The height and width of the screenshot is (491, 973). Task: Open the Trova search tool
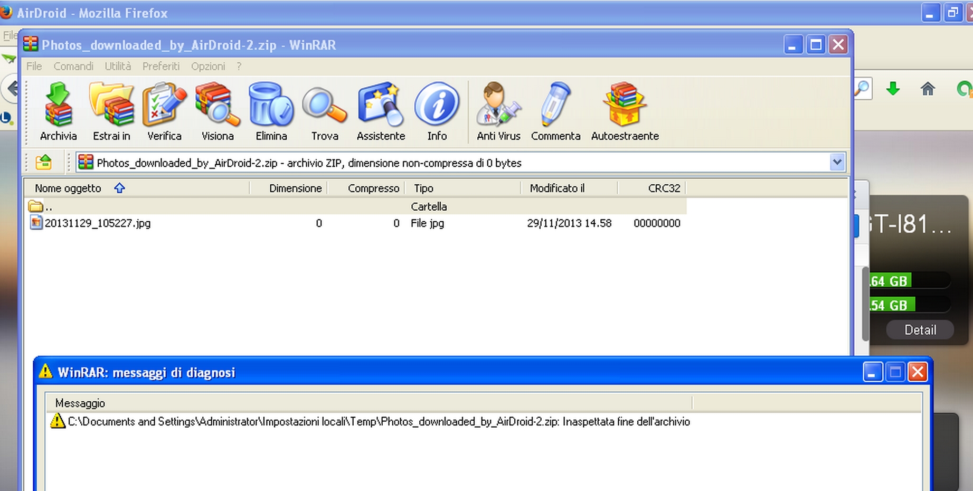point(325,112)
